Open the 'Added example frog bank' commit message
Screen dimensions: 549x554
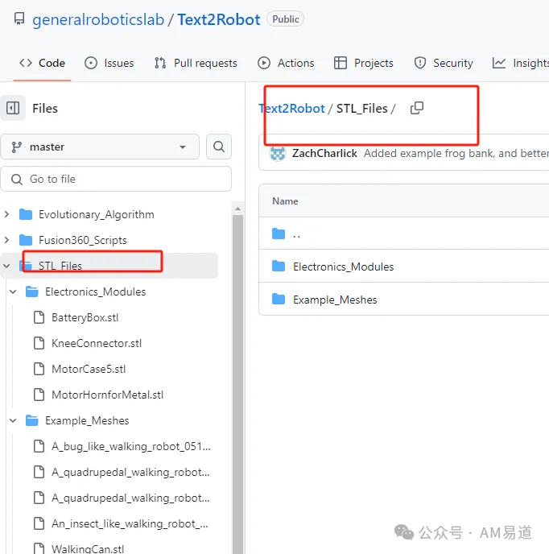tap(456, 153)
